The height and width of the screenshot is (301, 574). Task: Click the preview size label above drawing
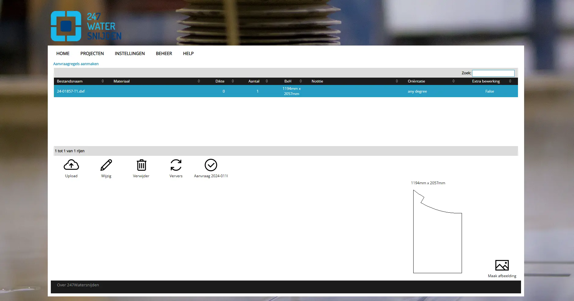pos(428,183)
